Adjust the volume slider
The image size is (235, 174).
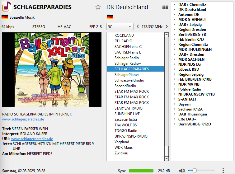click(x=195, y=171)
